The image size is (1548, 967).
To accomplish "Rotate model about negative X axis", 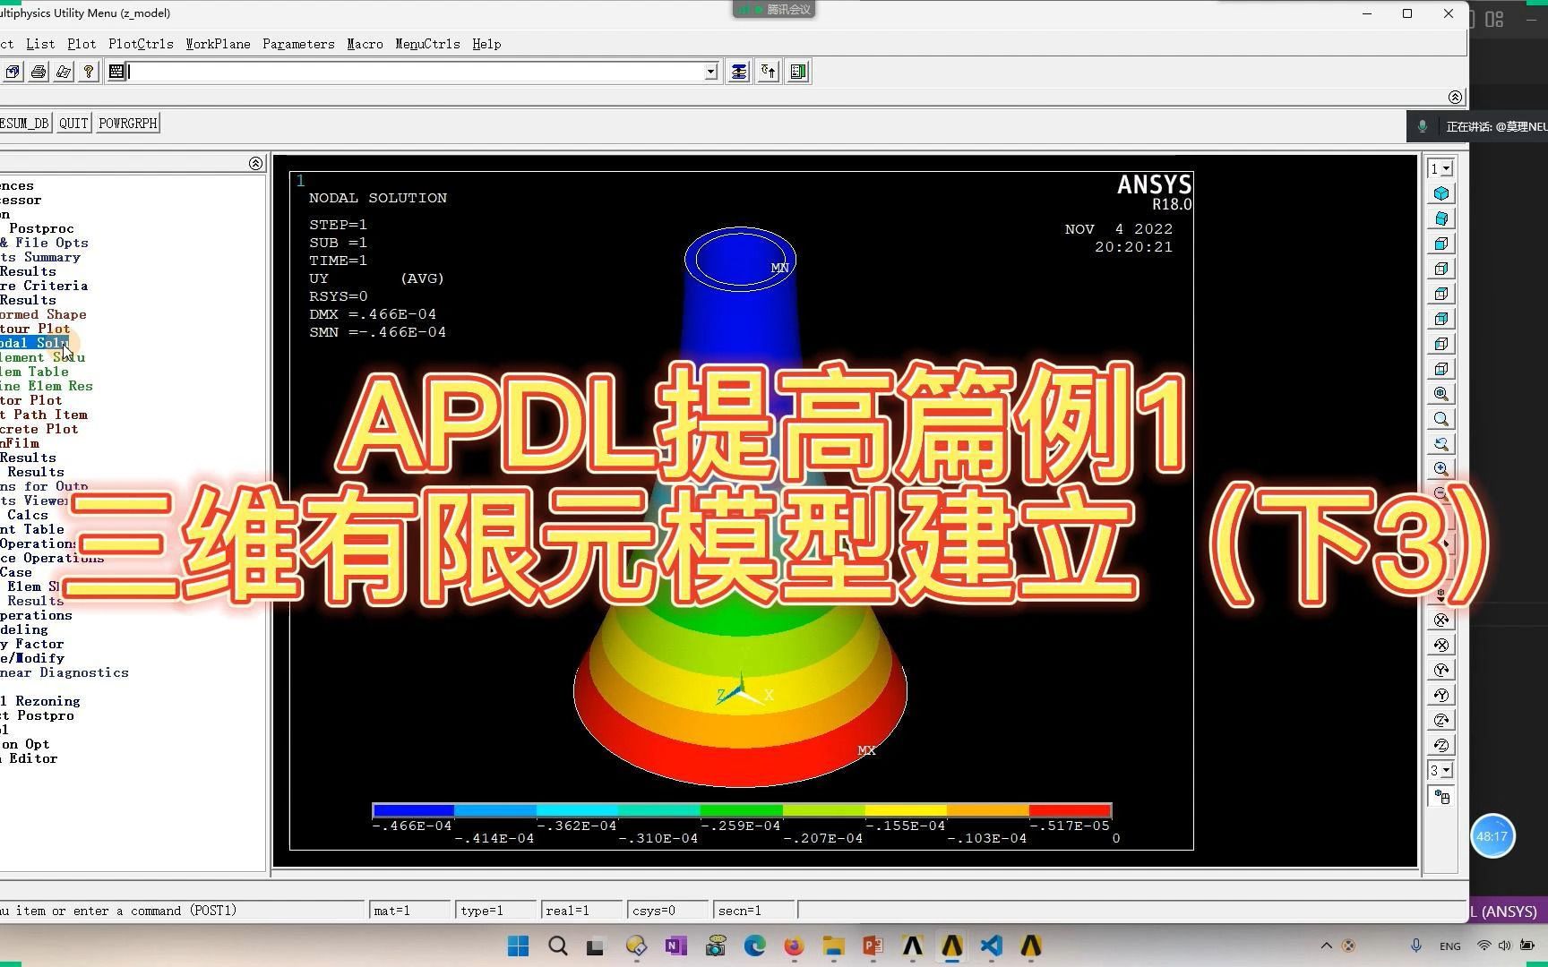I will point(1441,620).
